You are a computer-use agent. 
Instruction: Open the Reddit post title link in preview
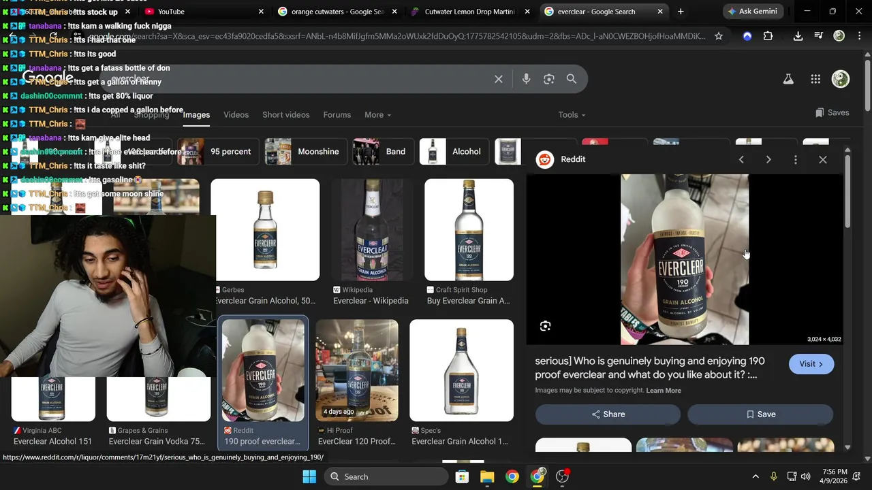pos(650,367)
